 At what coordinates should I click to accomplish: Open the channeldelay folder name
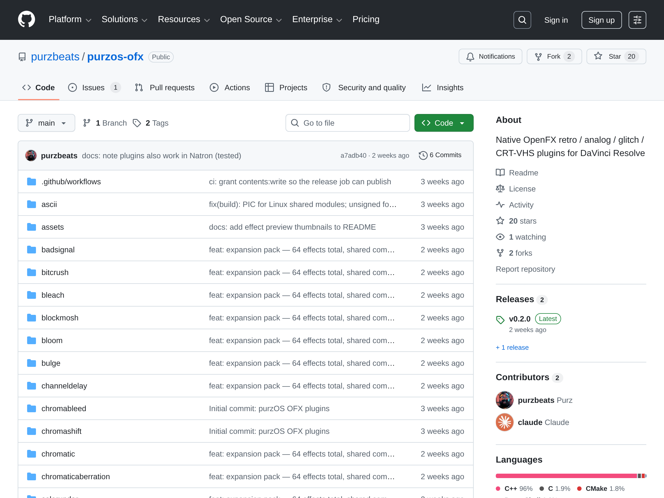click(x=64, y=386)
